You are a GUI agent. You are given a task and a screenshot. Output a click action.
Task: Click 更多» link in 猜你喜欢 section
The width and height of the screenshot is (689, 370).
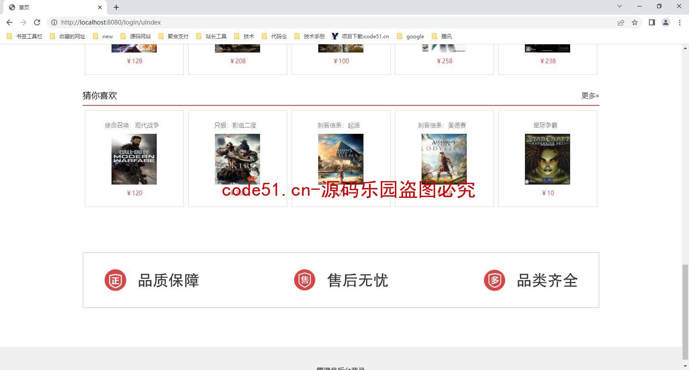point(590,96)
